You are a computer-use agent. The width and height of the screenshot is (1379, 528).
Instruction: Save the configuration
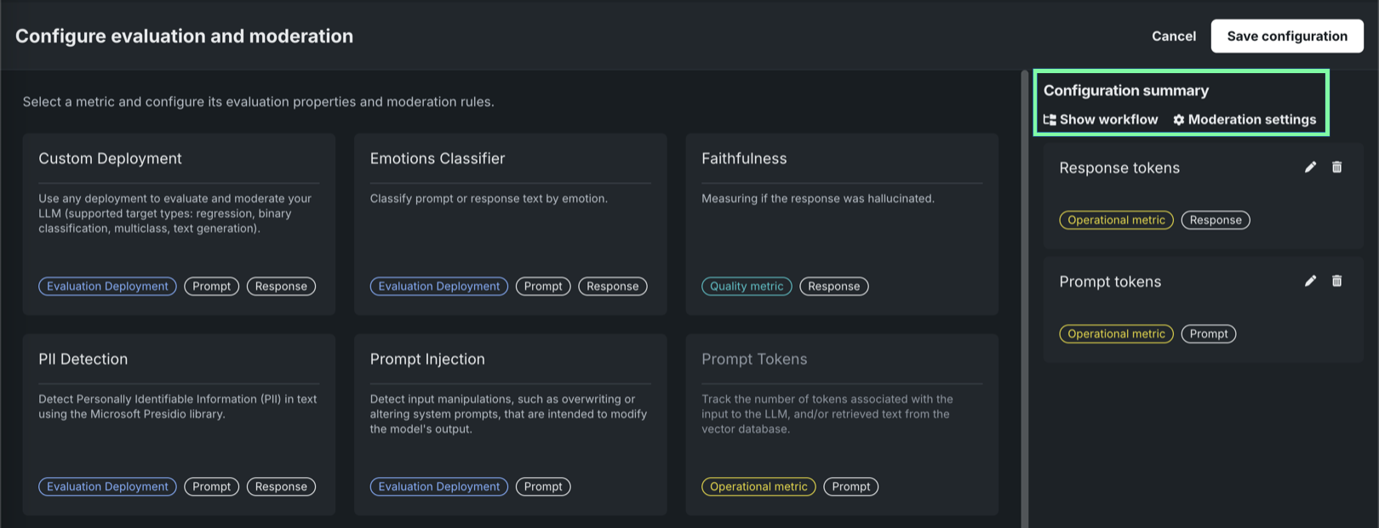point(1286,36)
